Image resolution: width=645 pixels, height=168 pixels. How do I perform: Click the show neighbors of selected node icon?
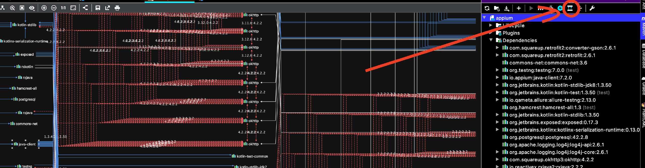[x=12, y=8]
